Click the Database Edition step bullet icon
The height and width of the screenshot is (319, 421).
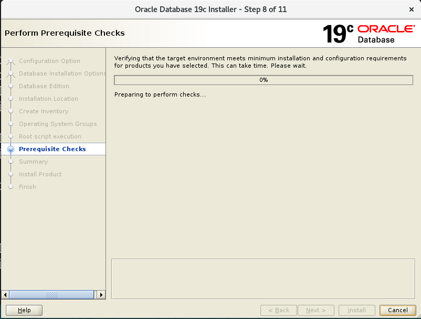point(10,86)
